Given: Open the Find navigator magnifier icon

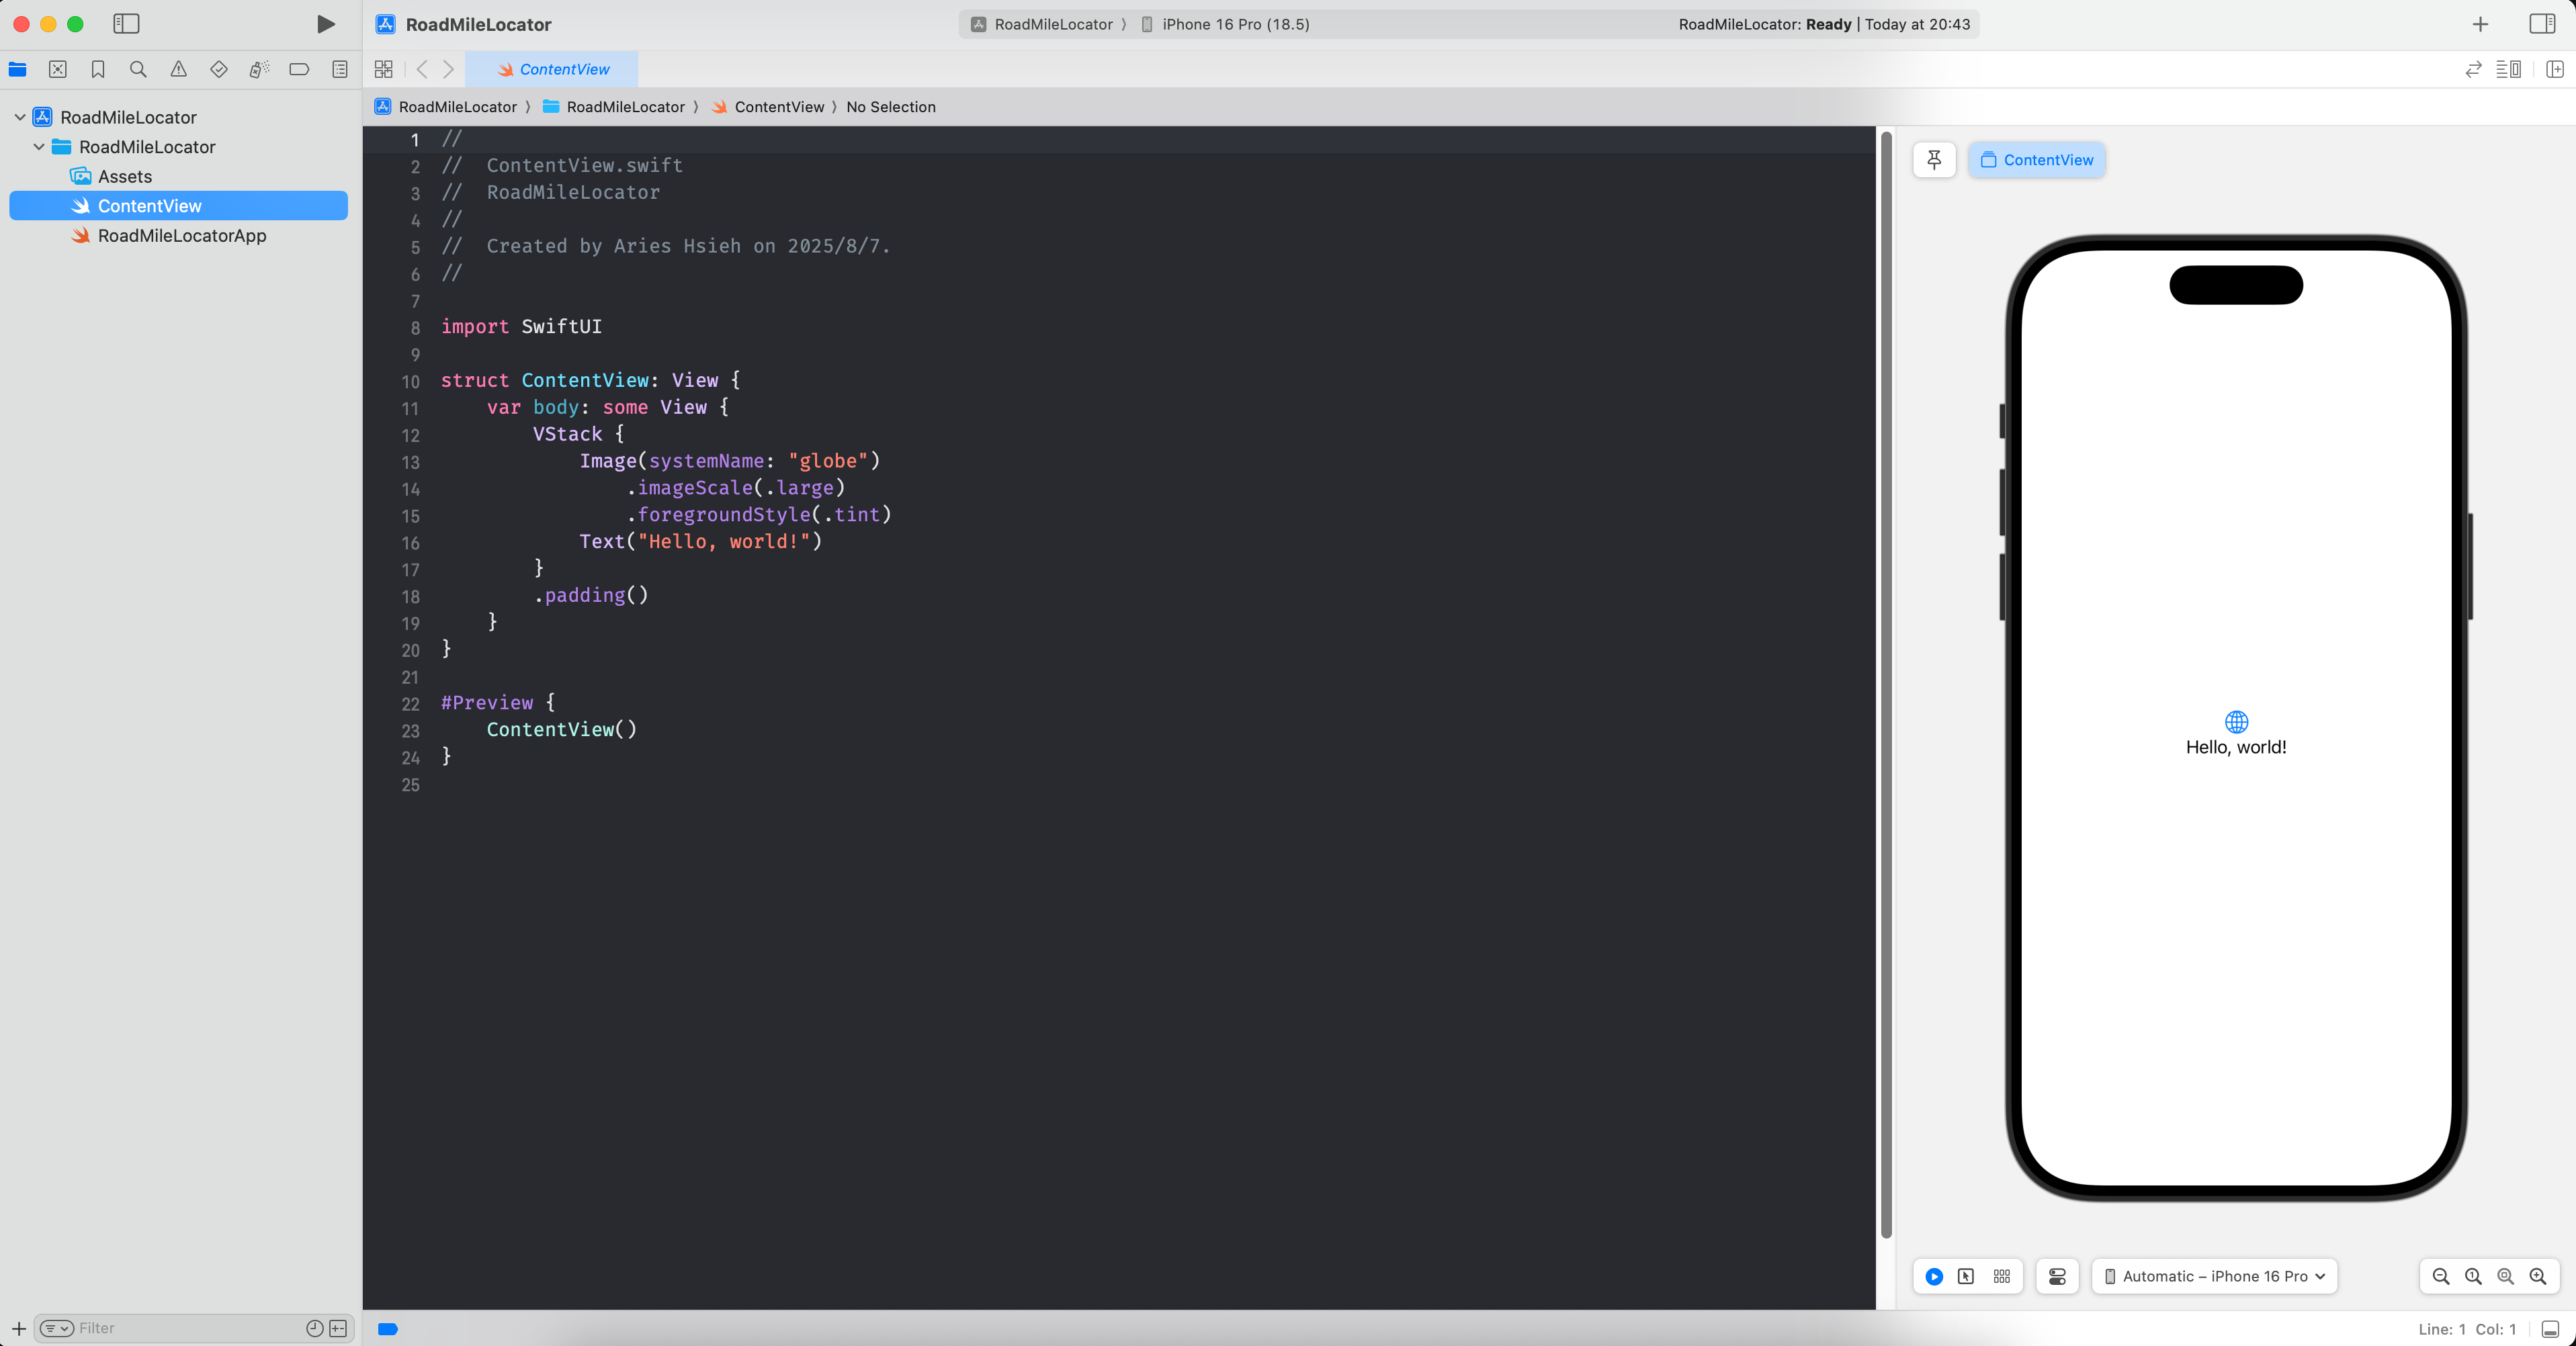Looking at the screenshot, I should tap(138, 69).
